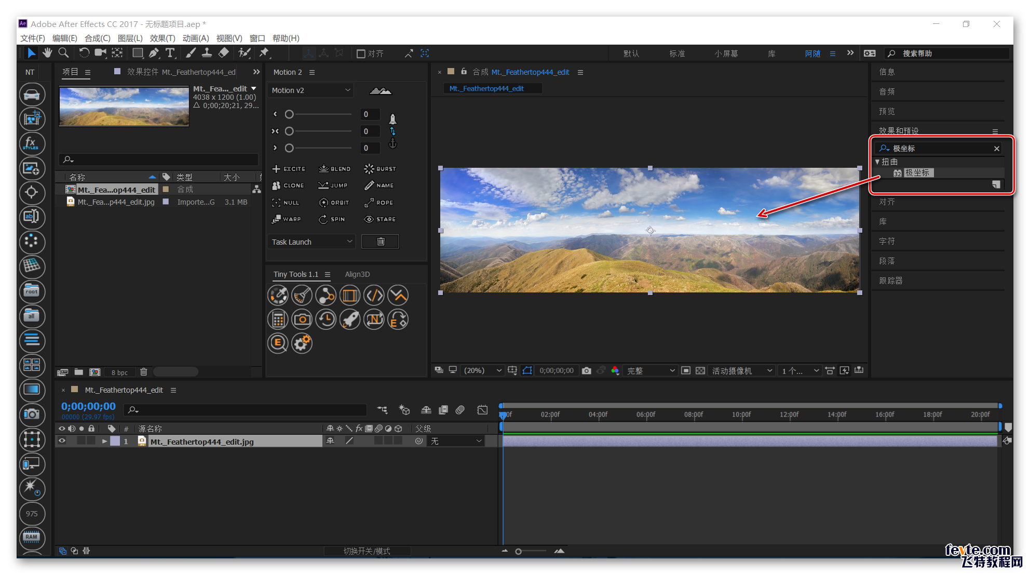Expand layer 1 properties triangle
The image size is (1030, 575).
[105, 441]
